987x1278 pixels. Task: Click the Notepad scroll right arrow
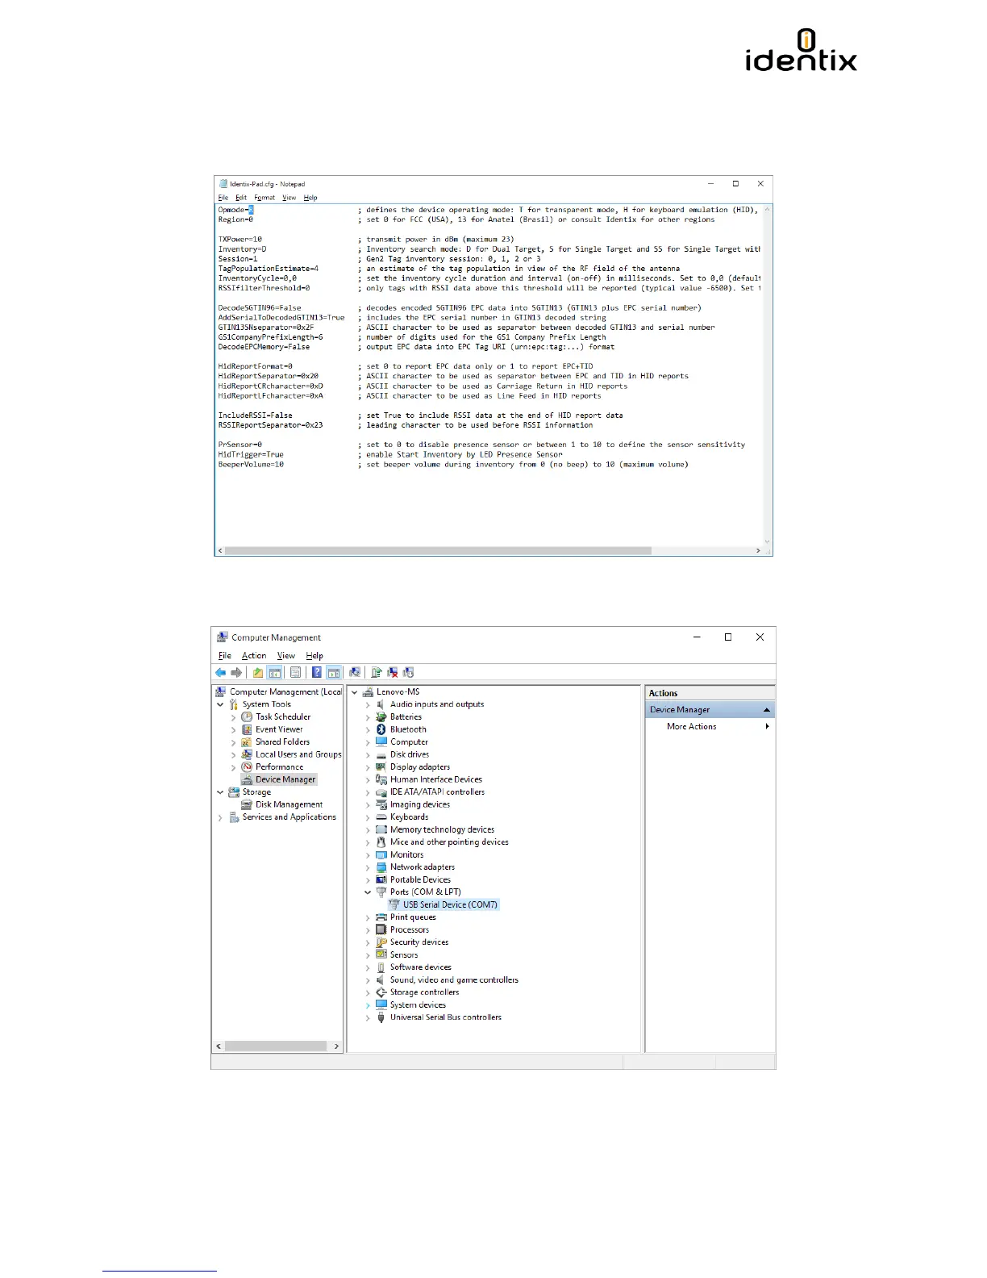(758, 550)
